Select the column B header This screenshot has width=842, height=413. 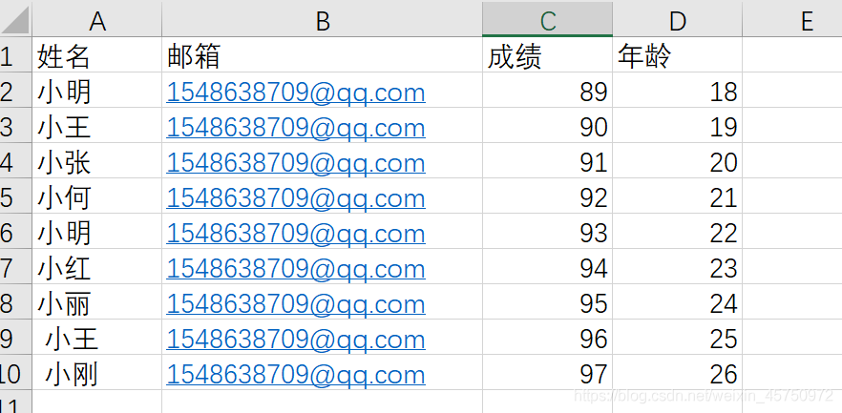(322, 20)
